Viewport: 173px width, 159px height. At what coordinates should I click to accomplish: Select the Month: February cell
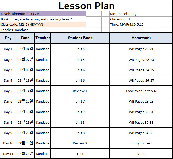[x=141, y=14]
